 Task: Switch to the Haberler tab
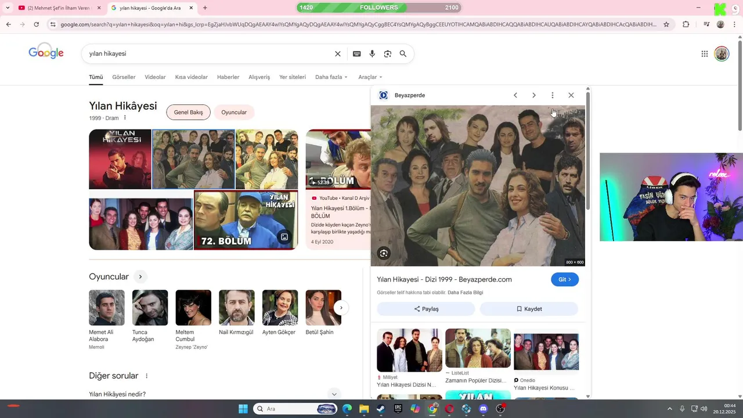pyautogui.click(x=228, y=77)
